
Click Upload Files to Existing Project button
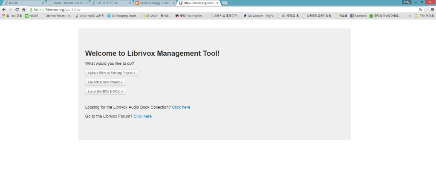[112, 73]
